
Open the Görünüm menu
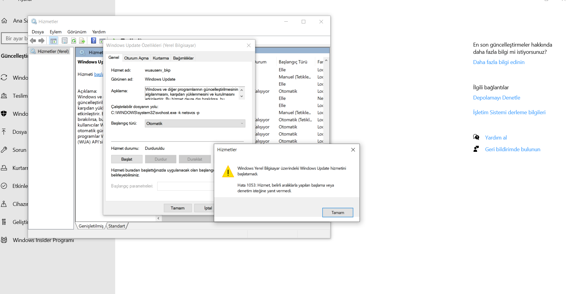point(77,32)
